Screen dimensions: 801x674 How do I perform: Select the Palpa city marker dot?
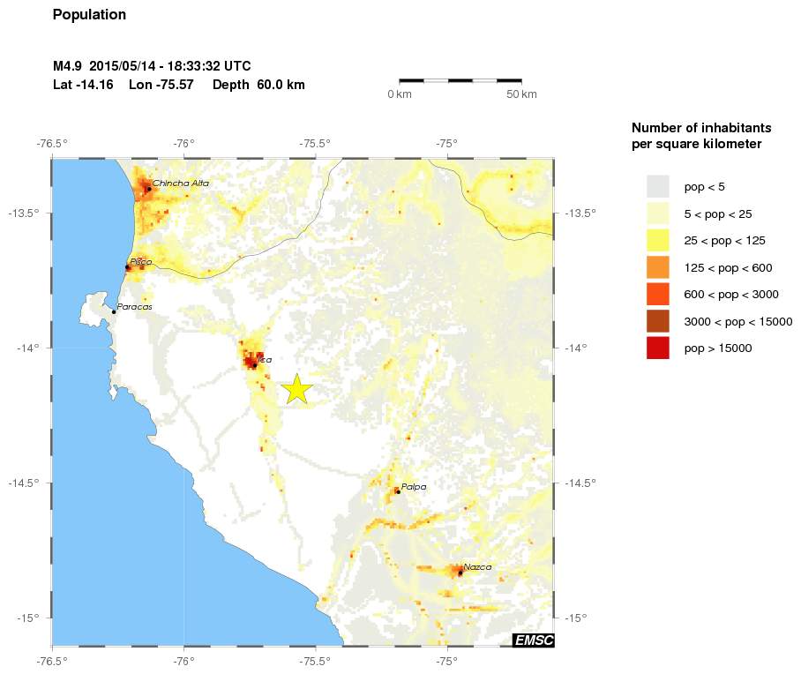tap(398, 491)
